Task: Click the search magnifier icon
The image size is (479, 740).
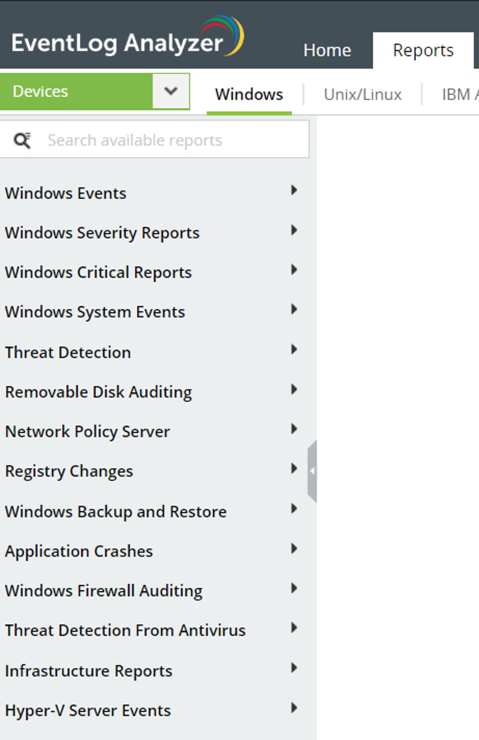Action: tap(23, 139)
